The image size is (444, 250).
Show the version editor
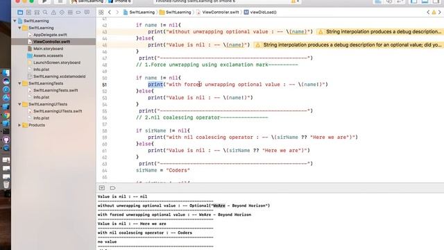[400, 1]
